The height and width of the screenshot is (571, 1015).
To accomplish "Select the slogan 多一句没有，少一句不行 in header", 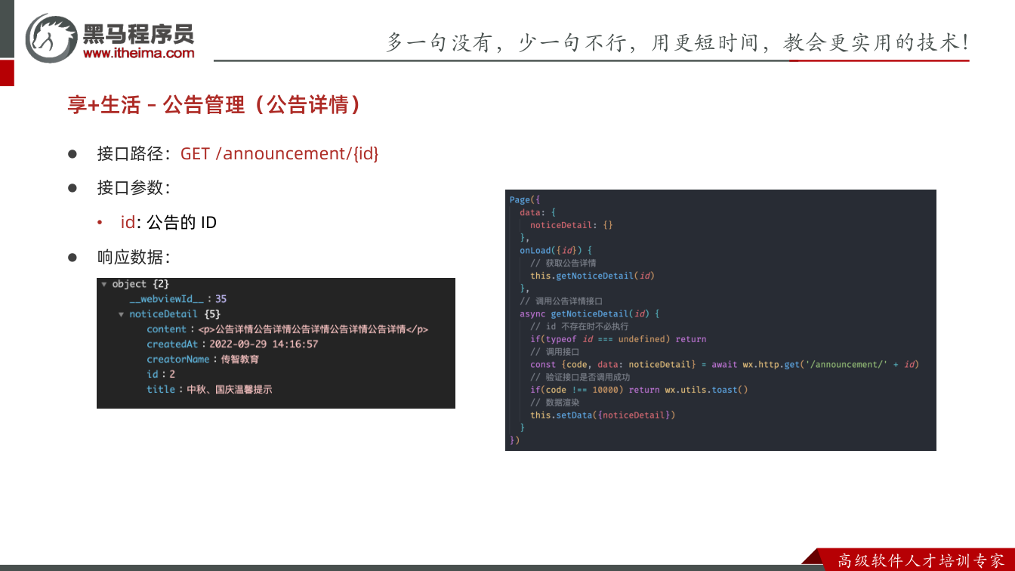I will click(507, 42).
